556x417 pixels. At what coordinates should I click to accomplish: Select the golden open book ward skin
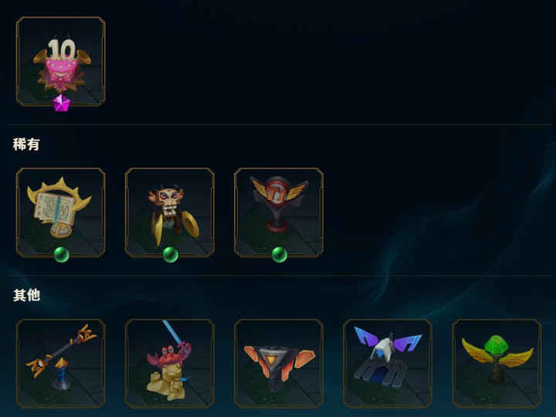click(61, 212)
